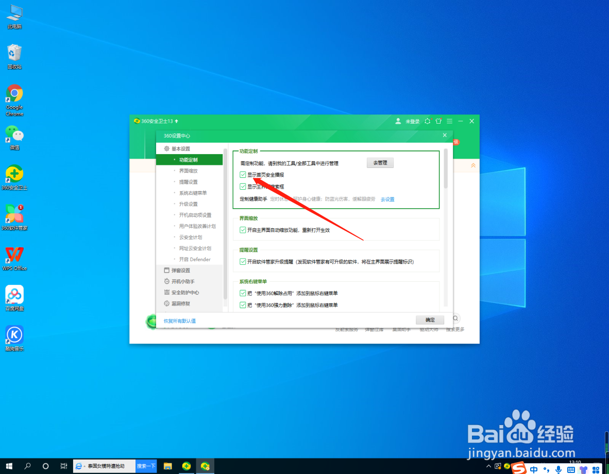Viewport: 609px width, 474px height.
Task: Close the 360设置中心 dialog
Action: (445, 135)
